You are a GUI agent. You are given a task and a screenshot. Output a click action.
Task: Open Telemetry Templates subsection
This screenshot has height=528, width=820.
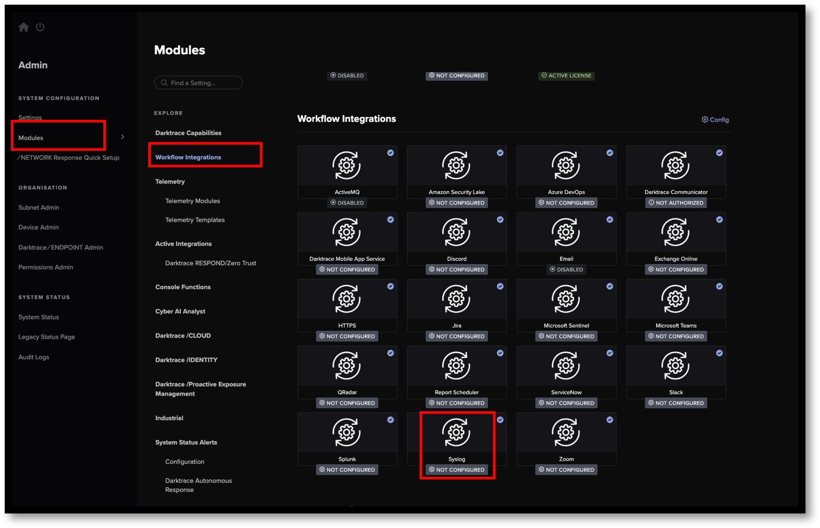[195, 220]
